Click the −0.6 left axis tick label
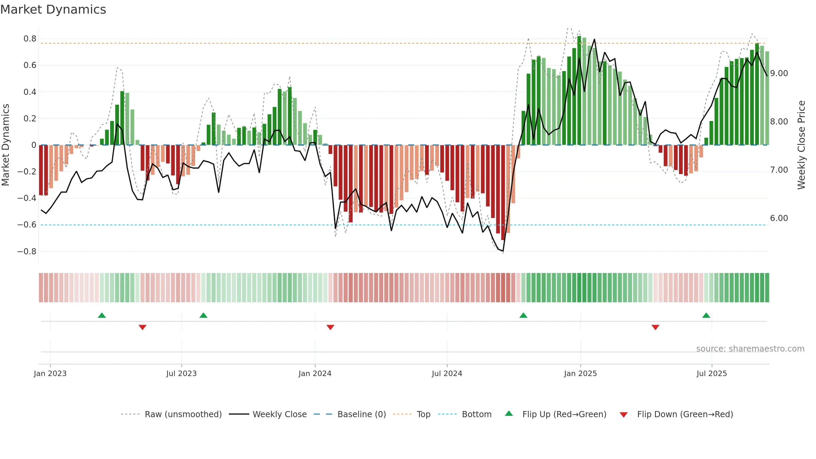The height and width of the screenshot is (459, 816). [27, 225]
